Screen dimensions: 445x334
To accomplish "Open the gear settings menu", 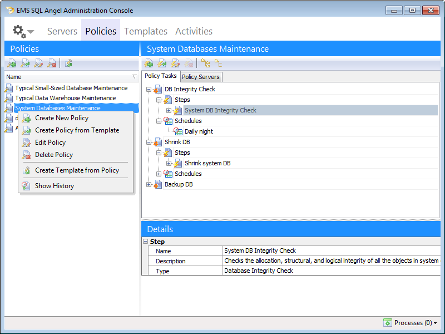I will click(x=23, y=31).
